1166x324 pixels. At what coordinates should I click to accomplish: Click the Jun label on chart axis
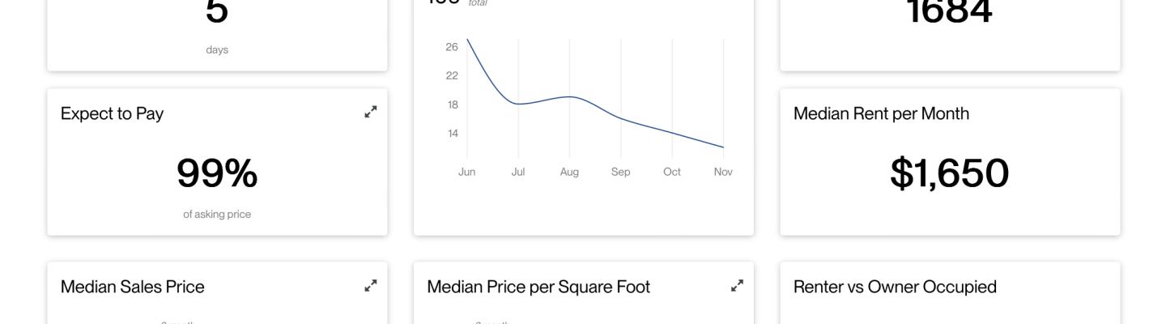click(467, 172)
